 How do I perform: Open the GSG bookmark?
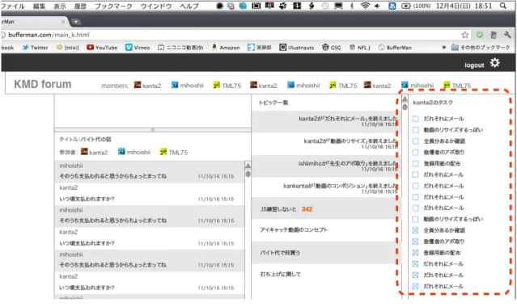[332, 48]
